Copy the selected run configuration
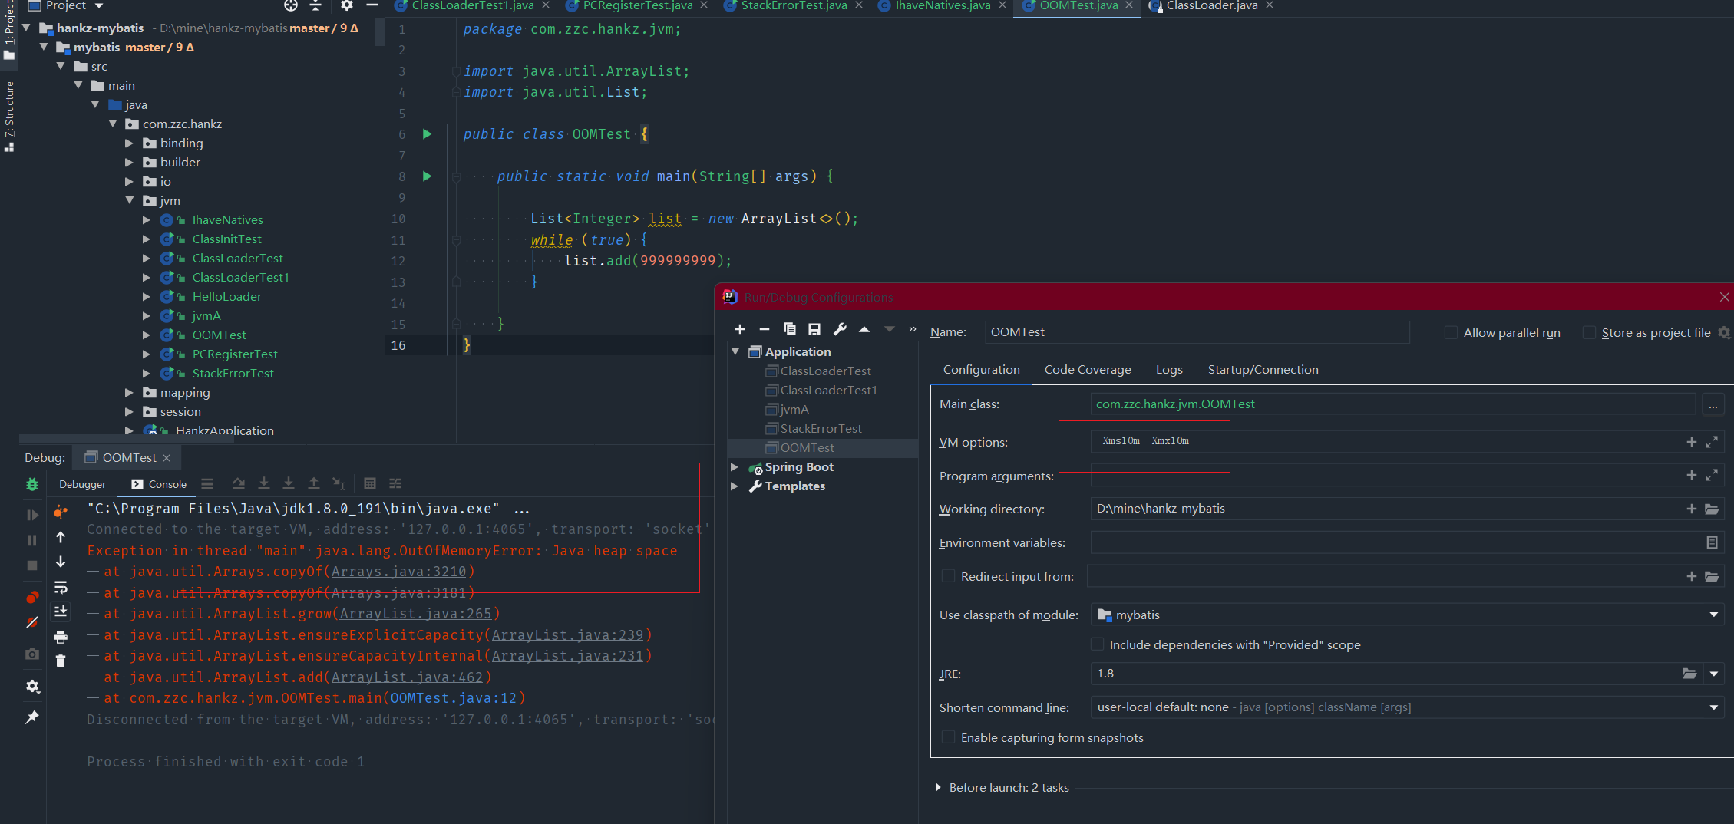The width and height of the screenshot is (1734, 824). pyautogui.click(x=789, y=329)
